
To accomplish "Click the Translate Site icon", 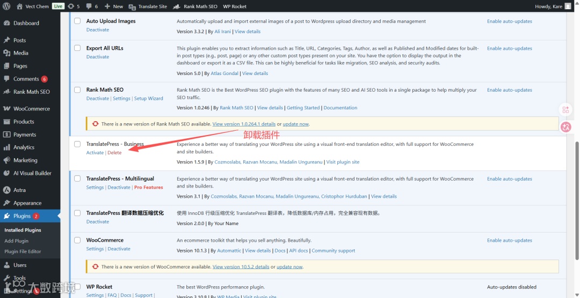I will [132, 6].
